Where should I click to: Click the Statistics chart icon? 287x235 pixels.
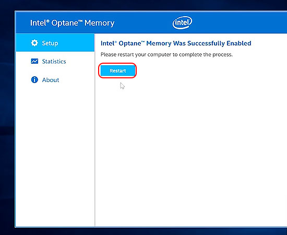click(34, 61)
